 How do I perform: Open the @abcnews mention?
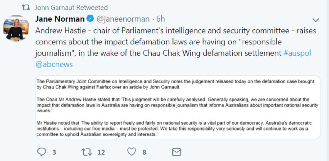[x=54, y=65]
